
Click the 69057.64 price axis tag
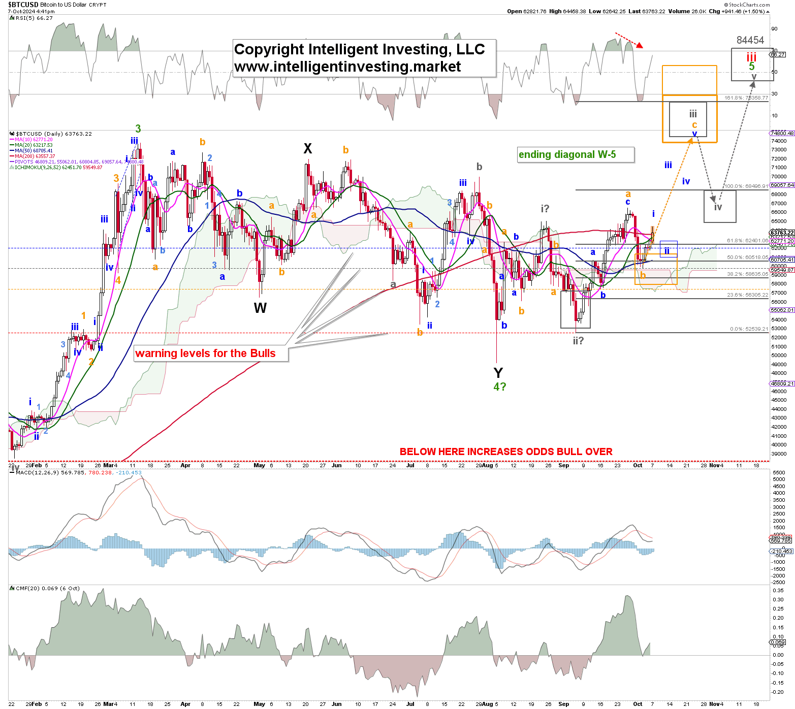(782, 185)
